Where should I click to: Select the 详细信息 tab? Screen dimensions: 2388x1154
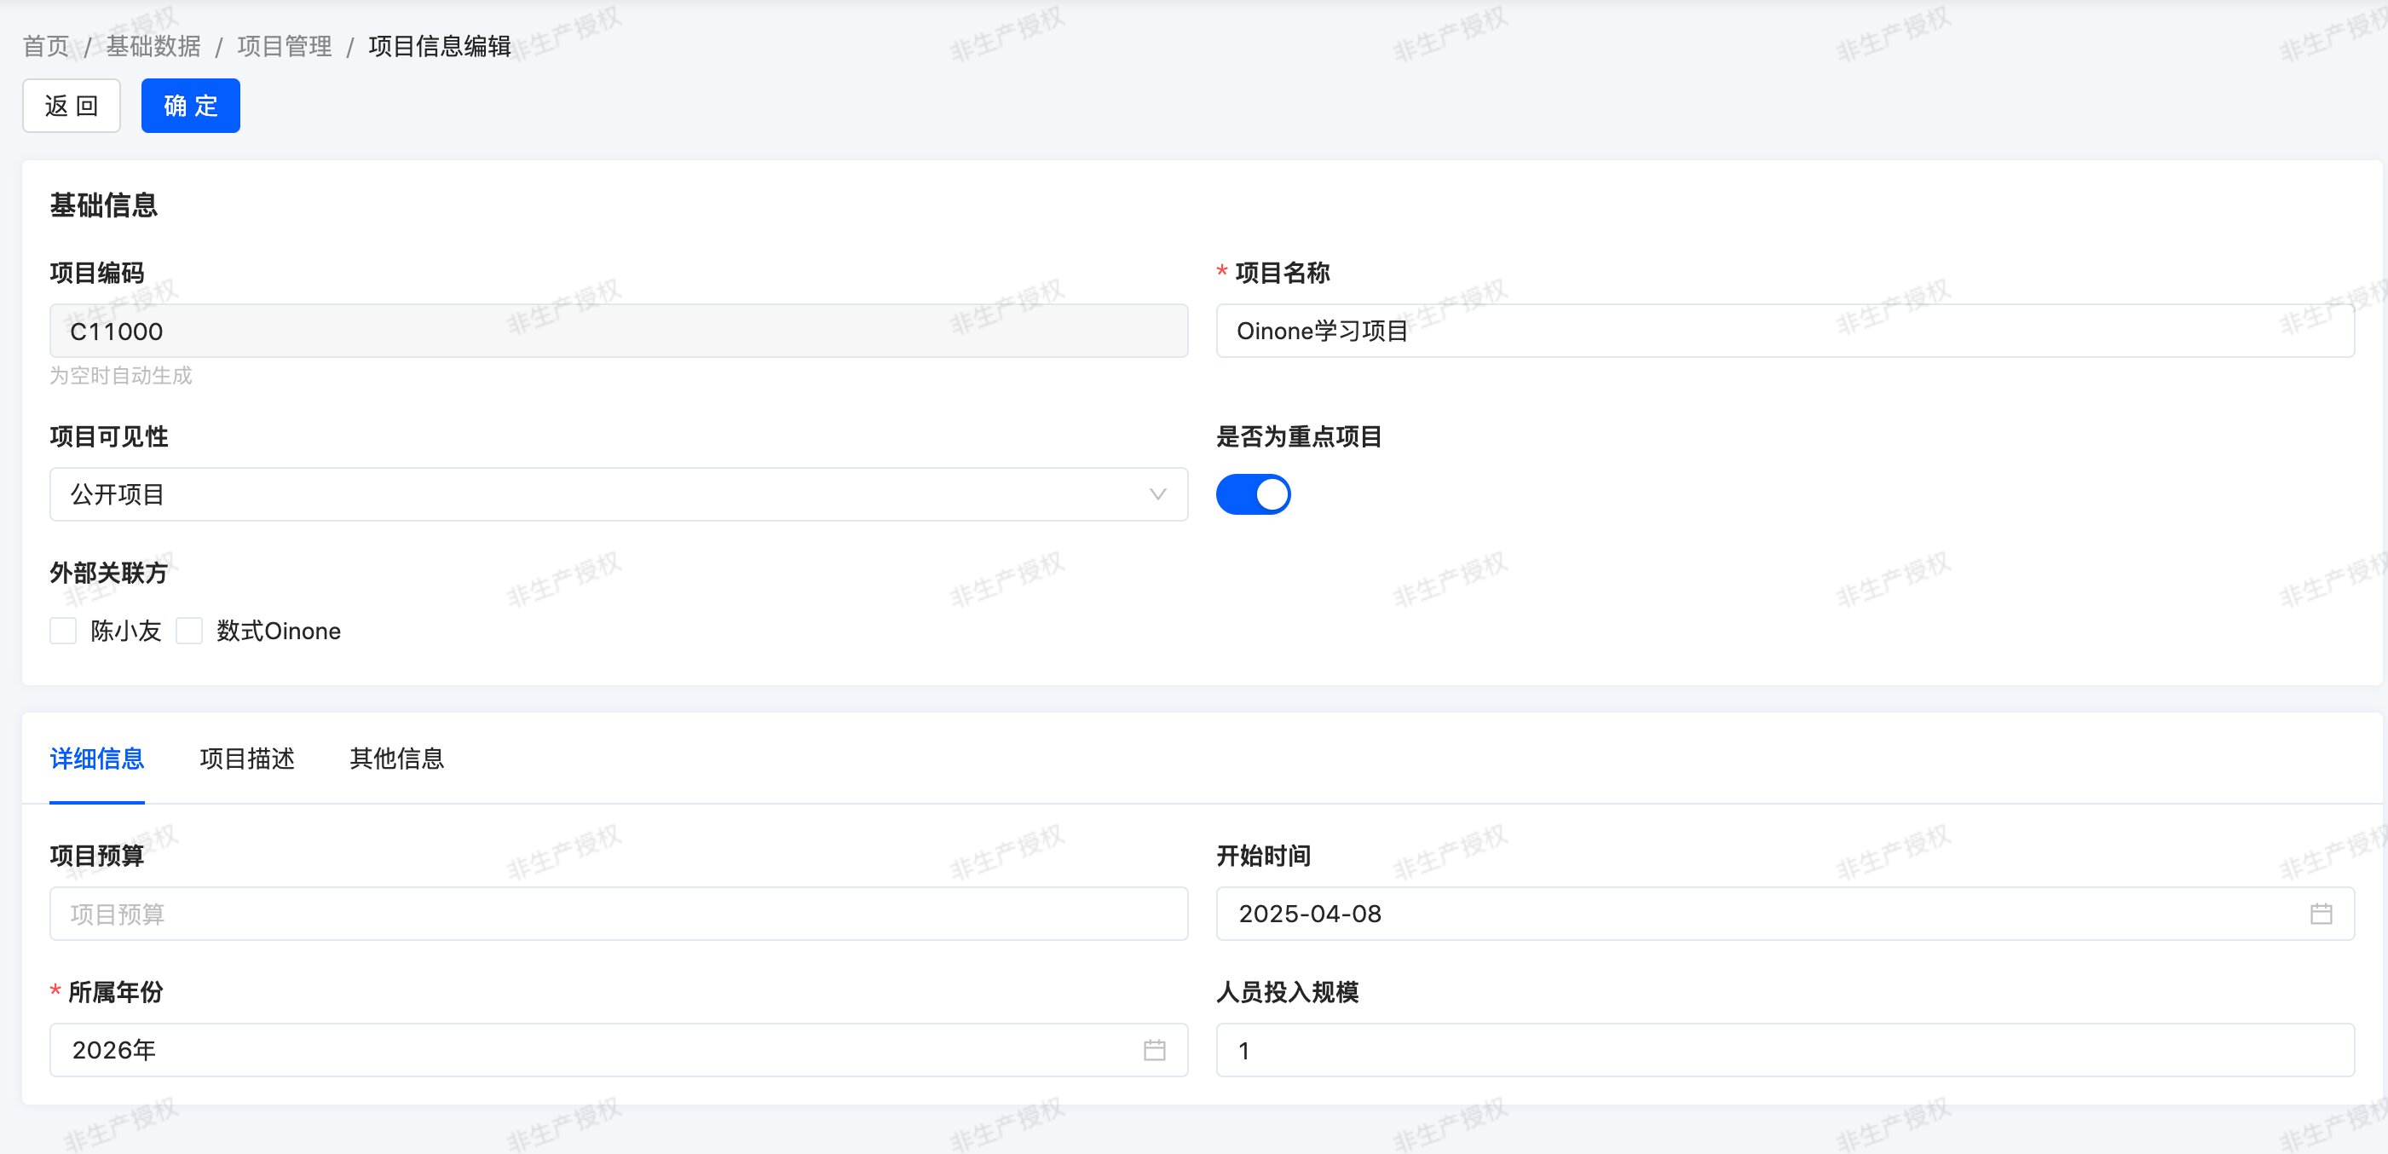click(x=96, y=759)
